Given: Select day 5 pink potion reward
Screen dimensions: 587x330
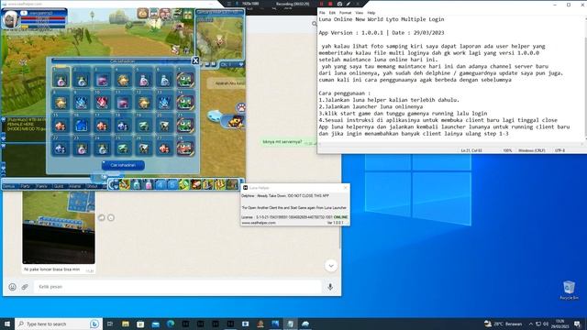Looking at the screenshot, I should tap(144, 78).
